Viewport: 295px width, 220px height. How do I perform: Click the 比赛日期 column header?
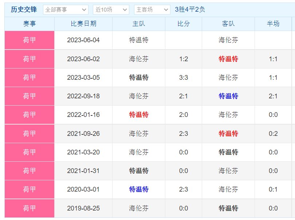pyautogui.click(x=83, y=24)
